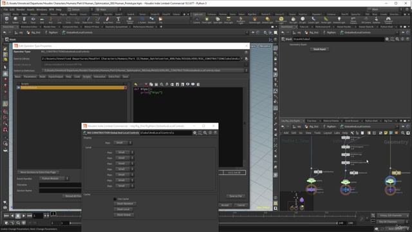
Task: Click Accept in properties dialog
Action: [225, 205]
